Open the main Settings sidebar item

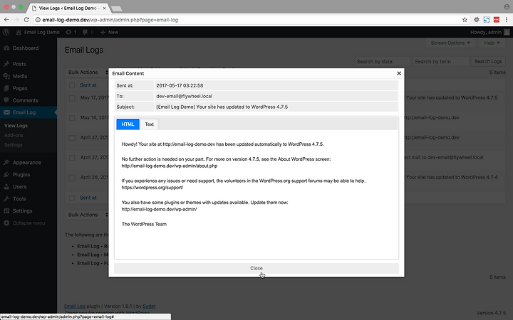pyautogui.click(x=22, y=211)
